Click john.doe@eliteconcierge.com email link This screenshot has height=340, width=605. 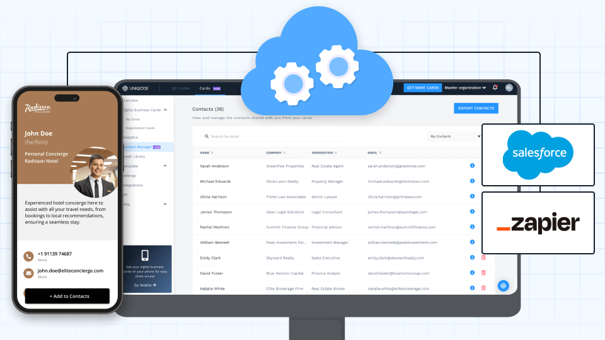point(70,271)
